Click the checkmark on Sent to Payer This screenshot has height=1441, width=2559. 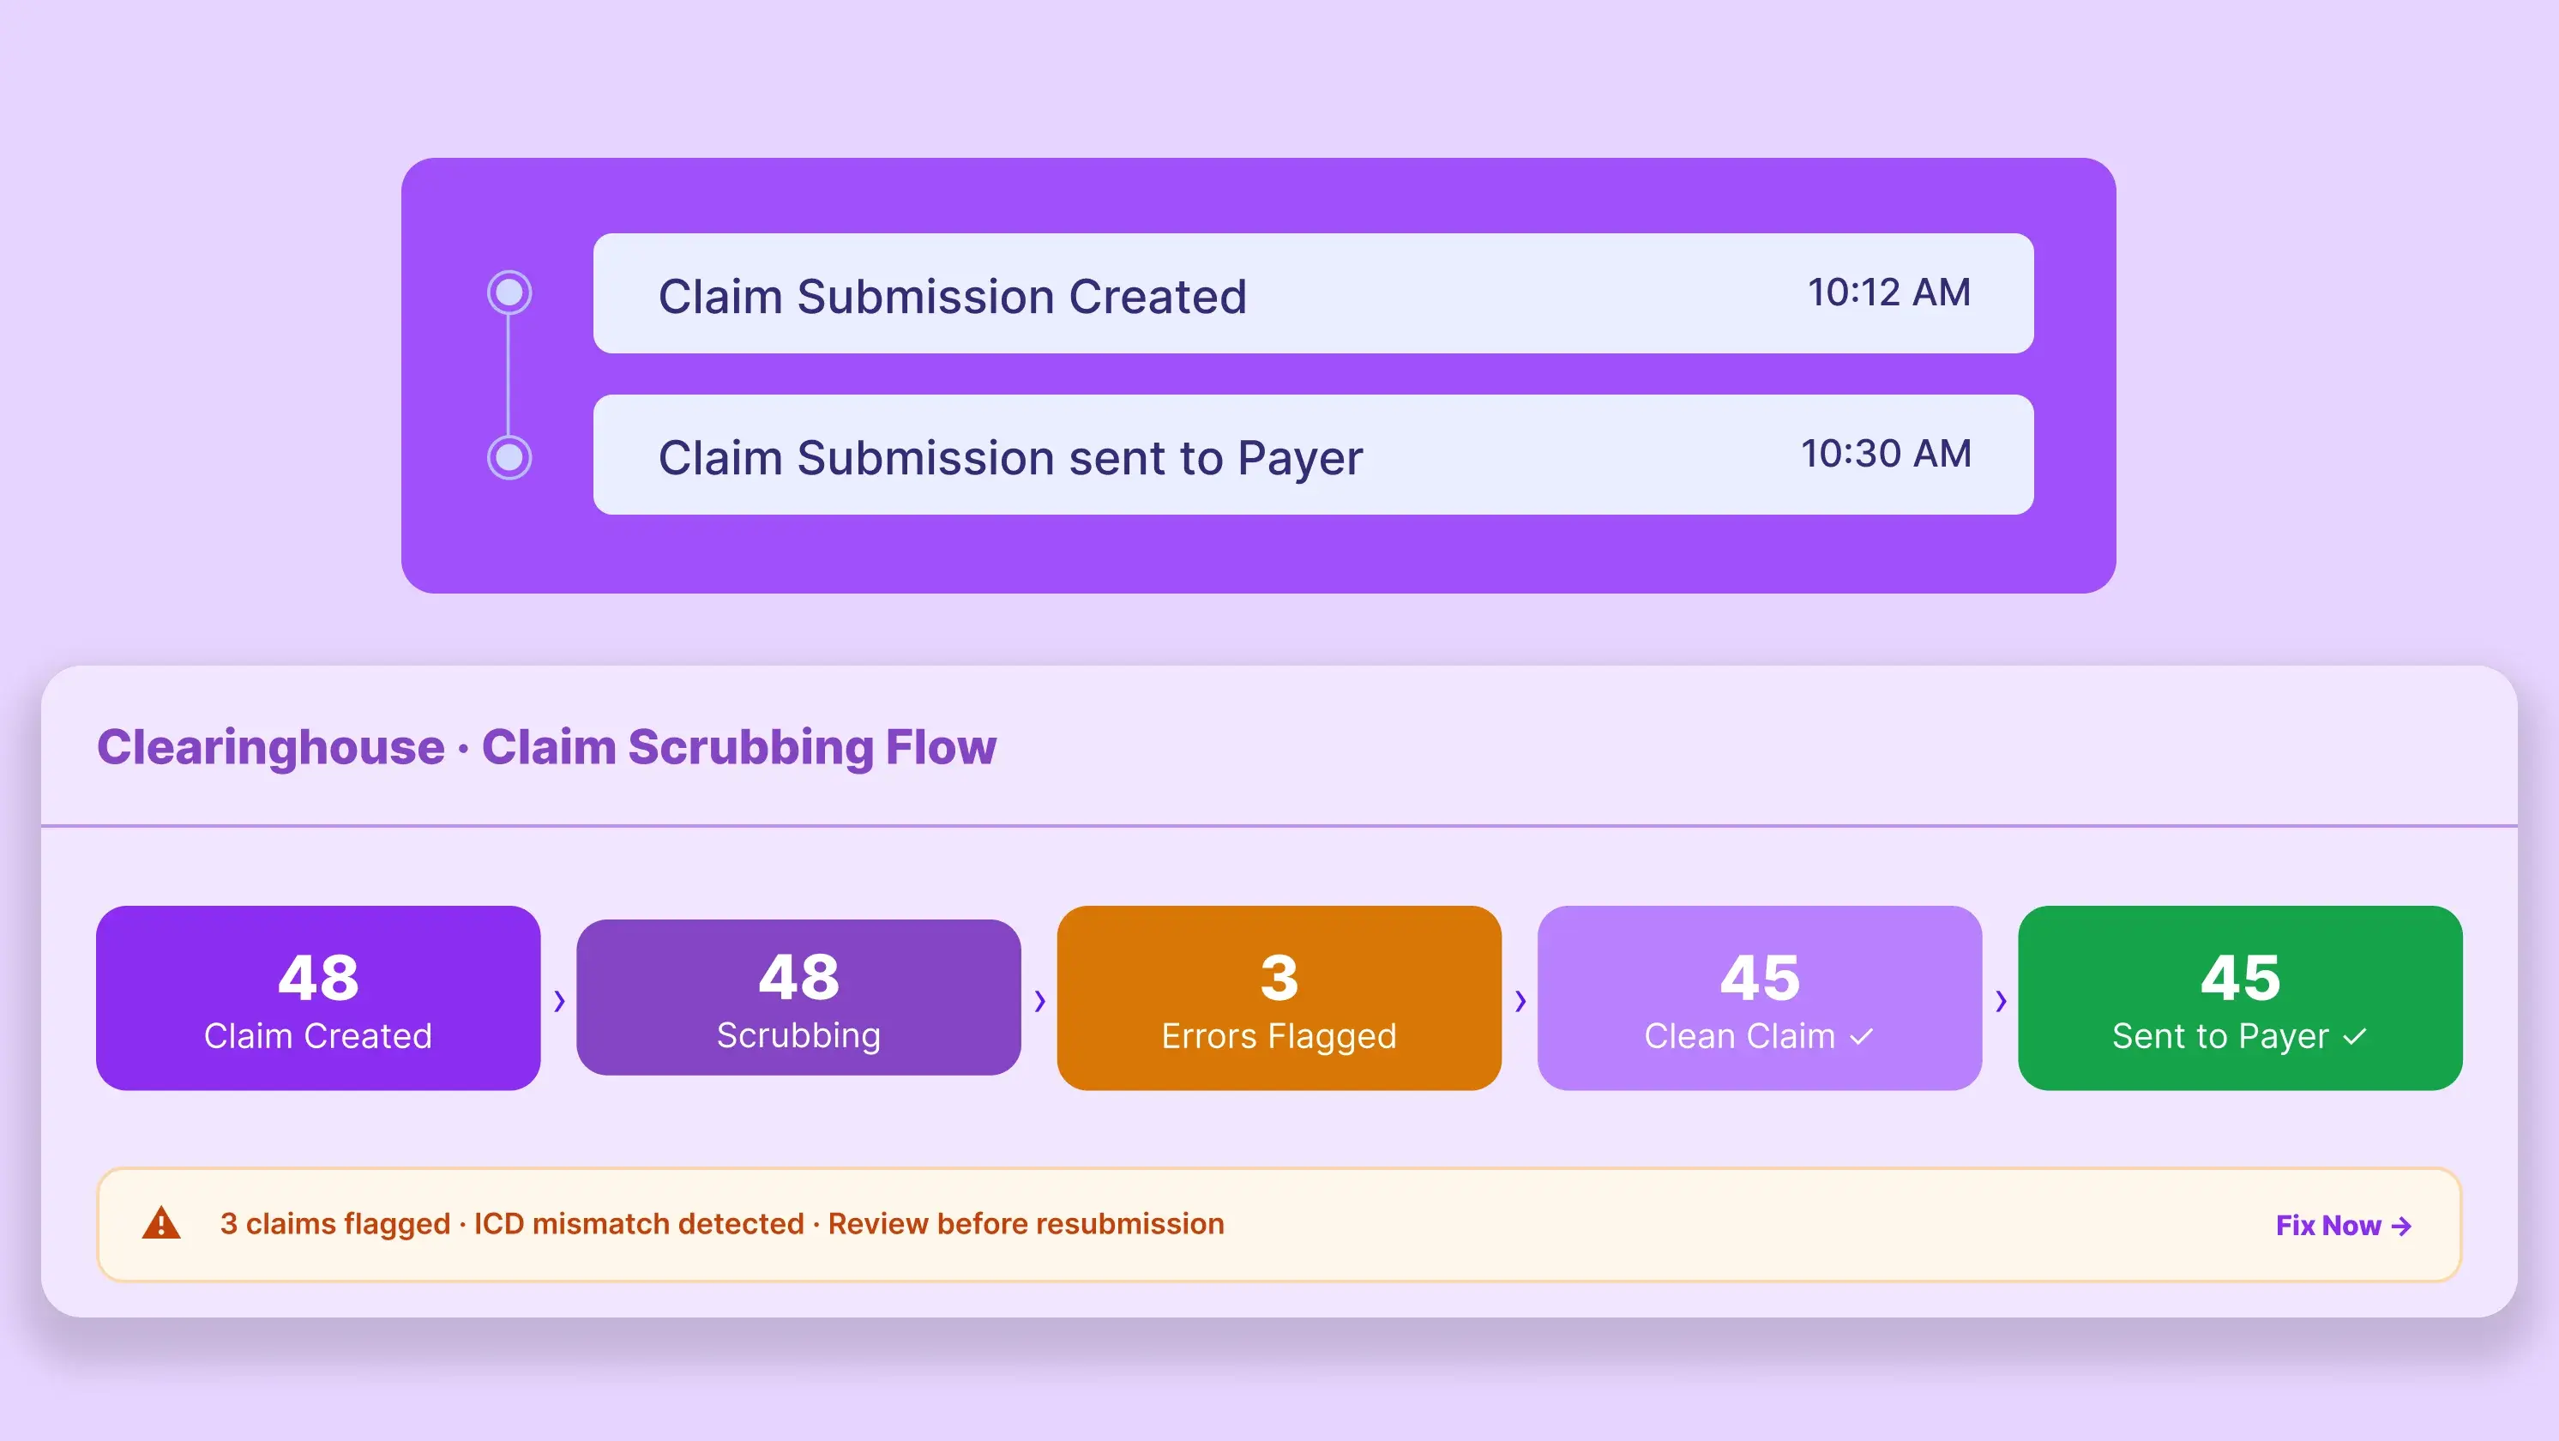[2354, 1036]
